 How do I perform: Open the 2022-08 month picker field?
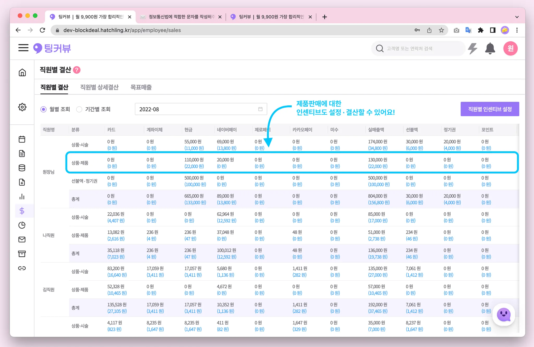coord(201,109)
